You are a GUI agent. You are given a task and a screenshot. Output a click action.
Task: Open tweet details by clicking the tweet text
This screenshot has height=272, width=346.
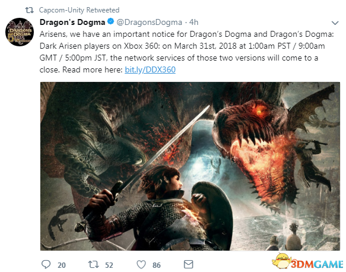point(187,52)
